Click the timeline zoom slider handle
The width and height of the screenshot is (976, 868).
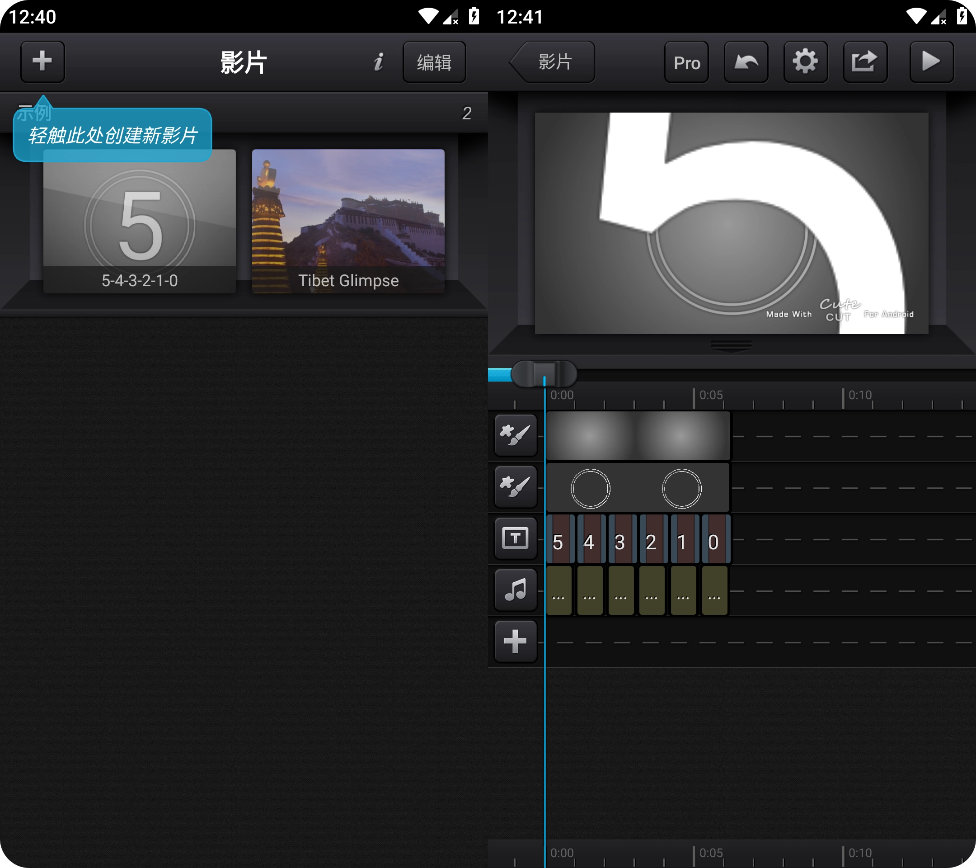coord(544,373)
